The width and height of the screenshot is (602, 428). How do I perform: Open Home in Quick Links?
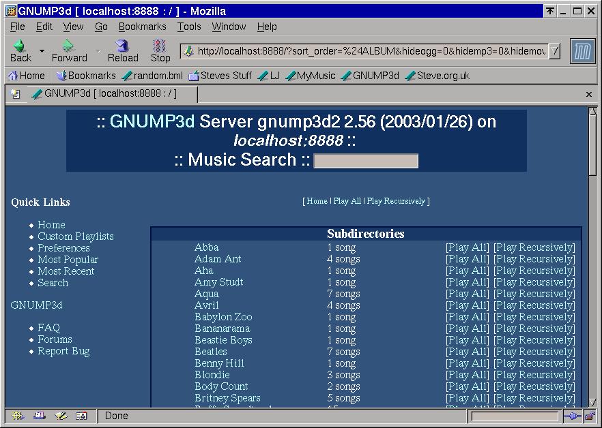[51, 225]
